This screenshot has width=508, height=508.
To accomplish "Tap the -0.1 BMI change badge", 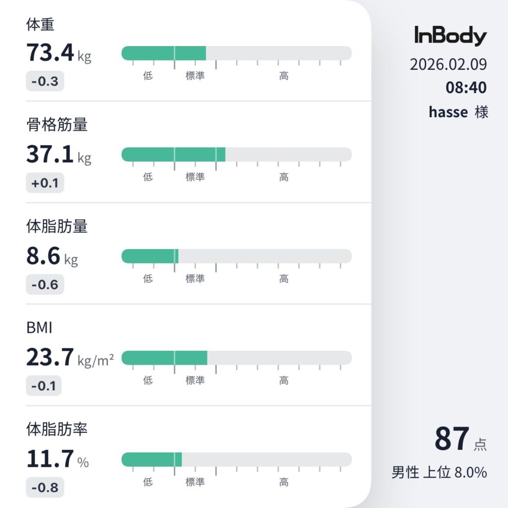I will coord(44,386).
